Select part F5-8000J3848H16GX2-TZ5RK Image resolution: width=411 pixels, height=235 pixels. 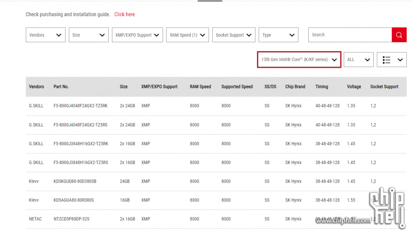(x=81, y=143)
